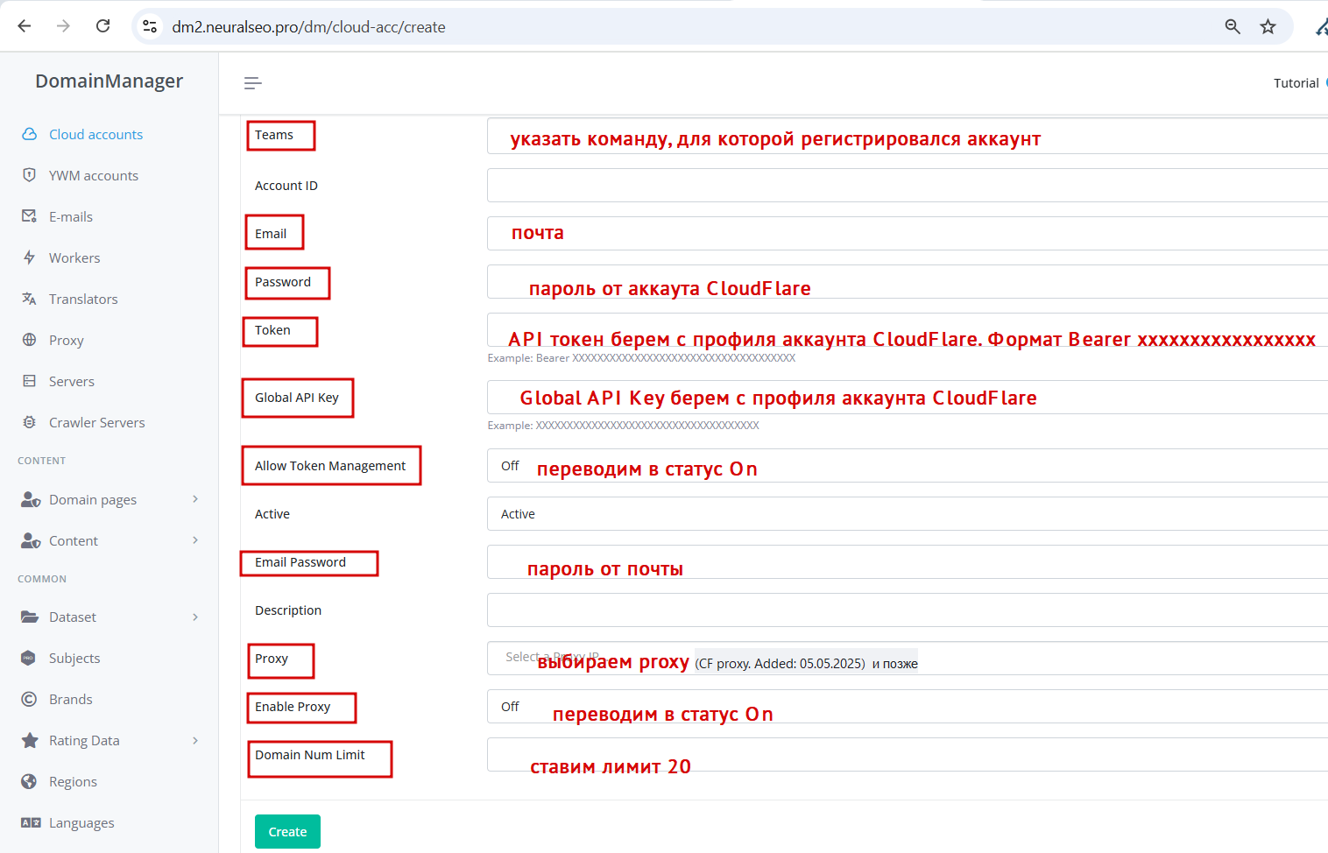Click the Servers icon in sidebar
Screen dimensions: 1328x853
[30, 381]
